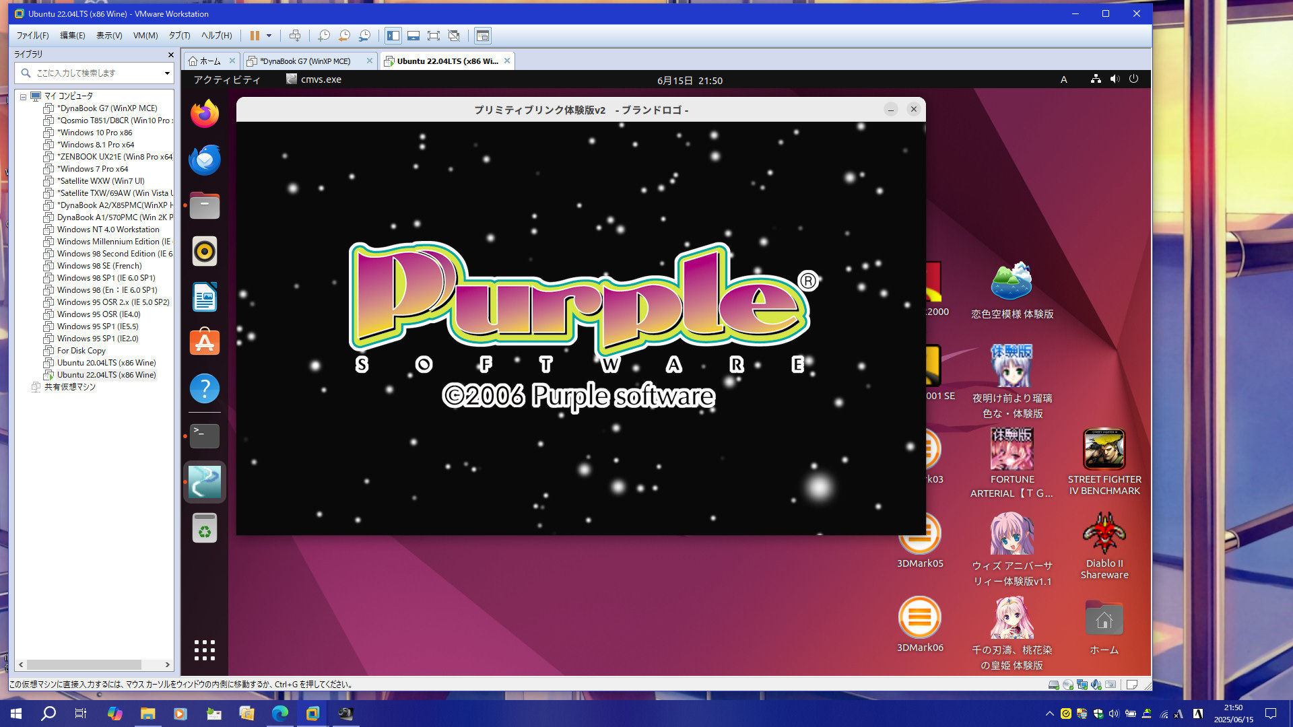Image resolution: width=1293 pixels, height=727 pixels.
Task: Open Help icon in the dock
Action: pyautogui.click(x=205, y=388)
